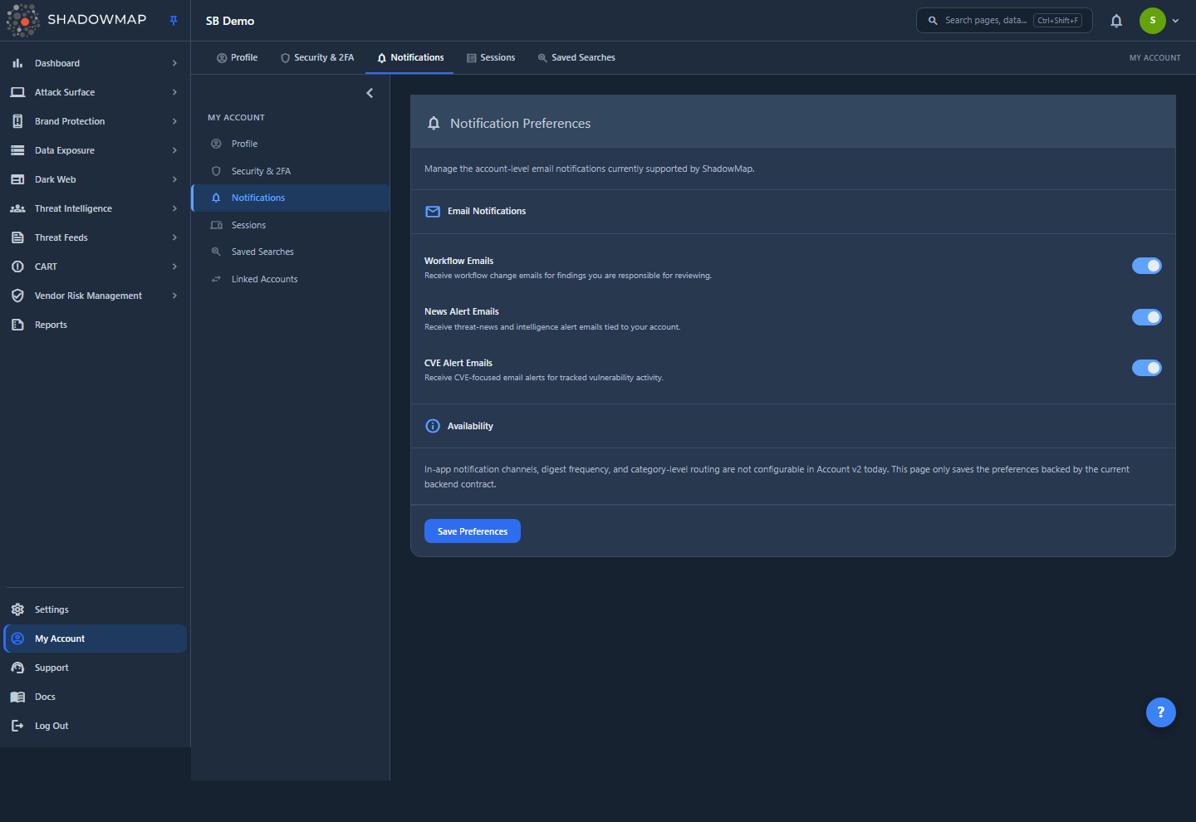This screenshot has width=1196, height=822.
Task: Click the My Account person icon
Action: pyautogui.click(x=17, y=639)
